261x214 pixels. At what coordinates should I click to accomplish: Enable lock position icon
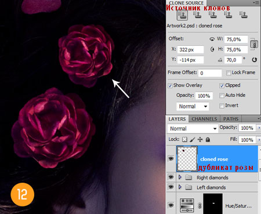point(200,139)
